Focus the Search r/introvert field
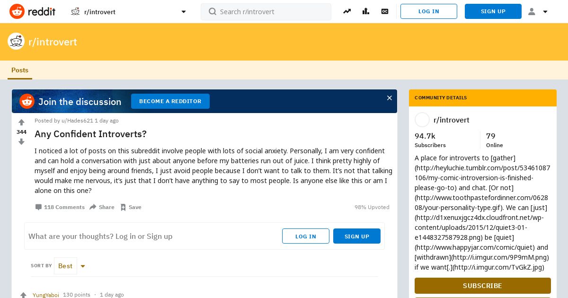The height and width of the screenshot is (298, 568). [x=266, y=12]
